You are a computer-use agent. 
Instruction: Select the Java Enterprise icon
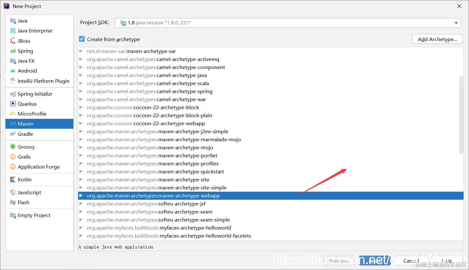click(13, 31)
